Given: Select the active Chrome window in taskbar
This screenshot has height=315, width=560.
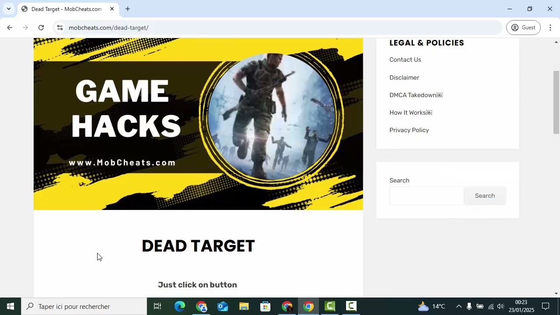Looking at the screenshot, I should tap(308, 306).
